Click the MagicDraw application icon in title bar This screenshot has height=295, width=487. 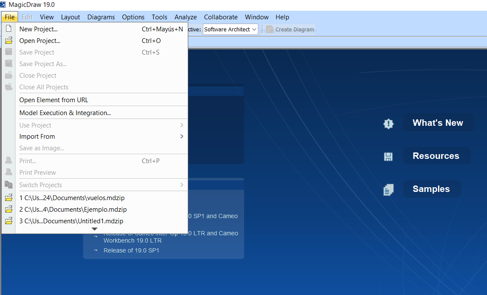click(3, 5)
